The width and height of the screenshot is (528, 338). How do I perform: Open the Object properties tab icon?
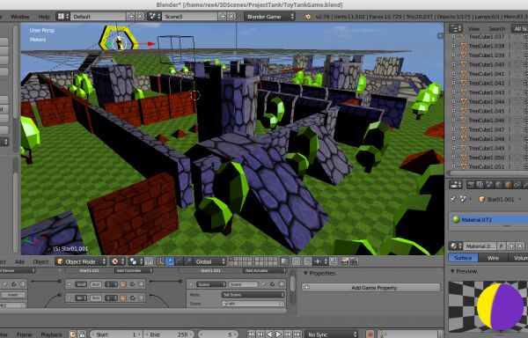pos(508,185)
